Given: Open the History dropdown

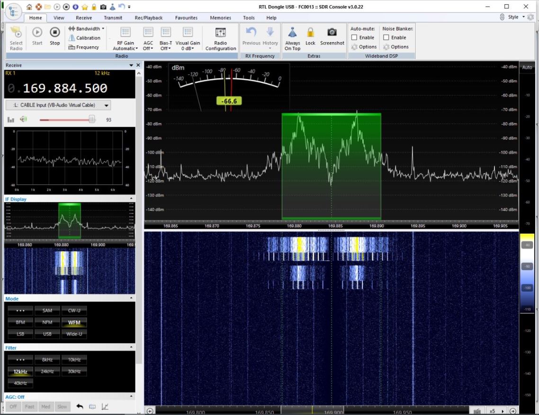Looking at the screenshot, I should 270,38.
